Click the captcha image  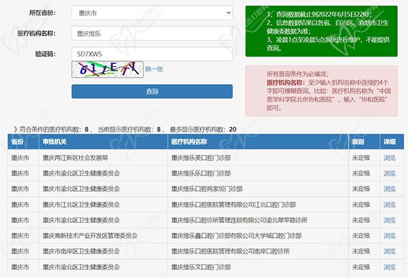click(107, 69)
